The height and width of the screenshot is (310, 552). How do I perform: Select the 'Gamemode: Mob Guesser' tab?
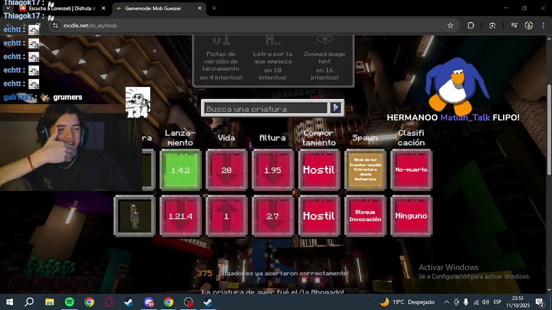tap(159, 8)
